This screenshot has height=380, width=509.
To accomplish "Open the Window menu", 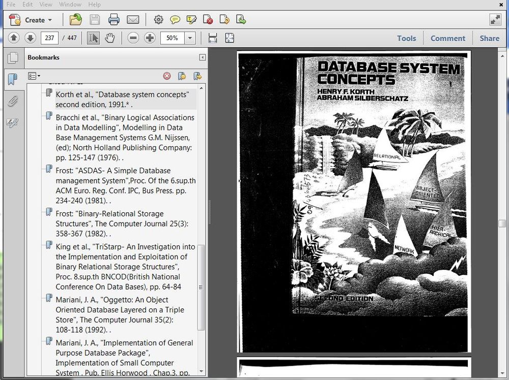I will coord(70,4).
